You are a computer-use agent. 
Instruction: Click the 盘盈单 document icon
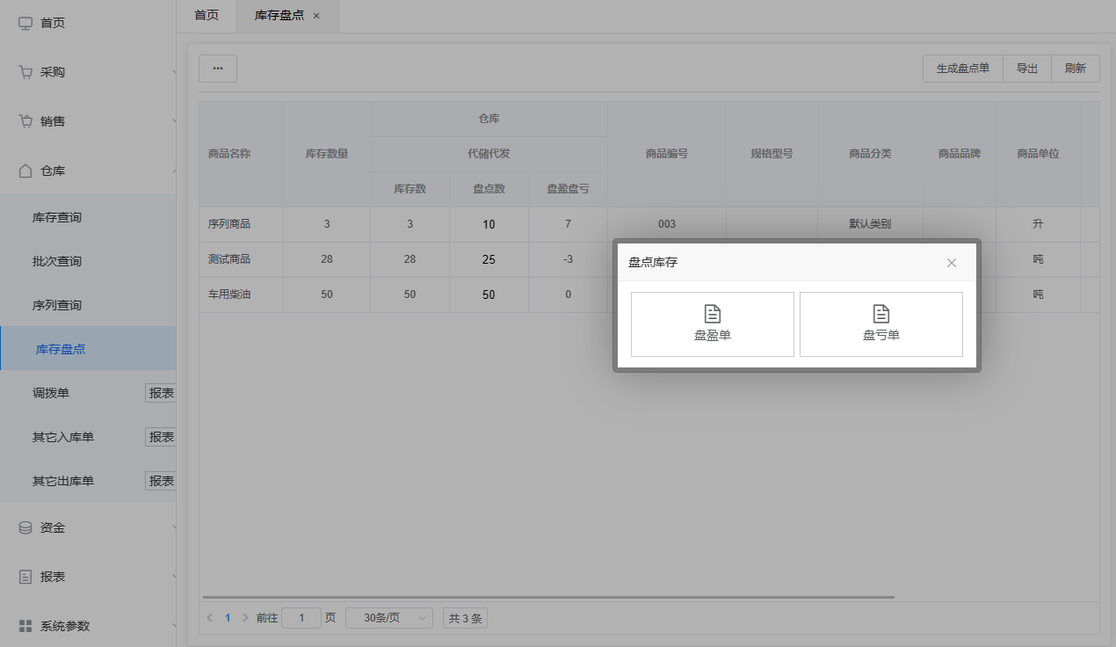pos(713,314)
